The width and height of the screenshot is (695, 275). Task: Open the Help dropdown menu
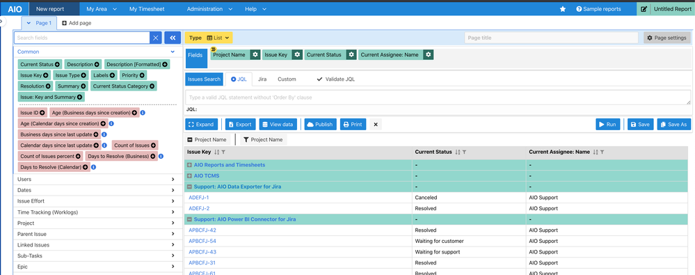256,9
